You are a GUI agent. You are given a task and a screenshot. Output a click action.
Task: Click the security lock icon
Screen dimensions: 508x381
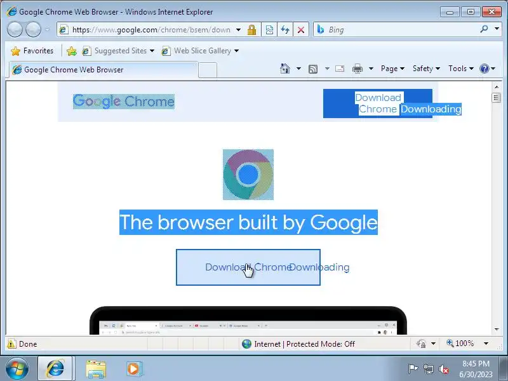251,30
